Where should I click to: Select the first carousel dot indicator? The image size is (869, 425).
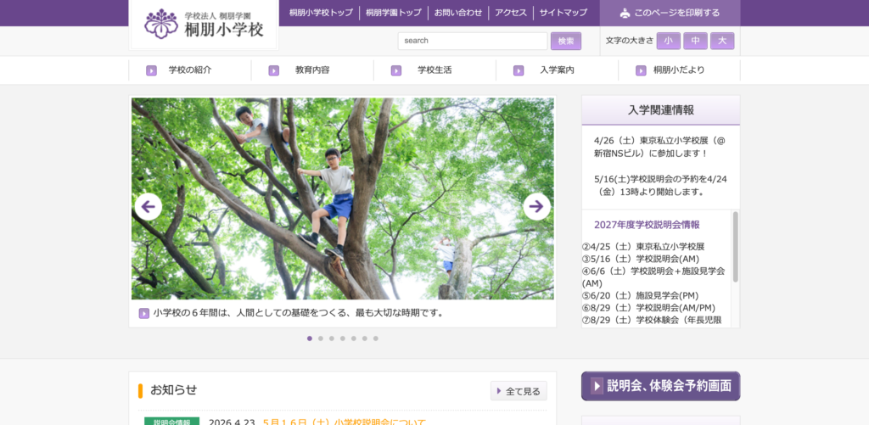point(309,338)
